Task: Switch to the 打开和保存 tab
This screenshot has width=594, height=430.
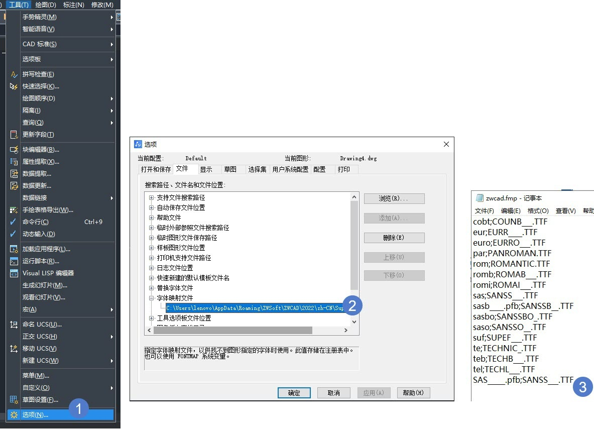Action: point(156,169)
